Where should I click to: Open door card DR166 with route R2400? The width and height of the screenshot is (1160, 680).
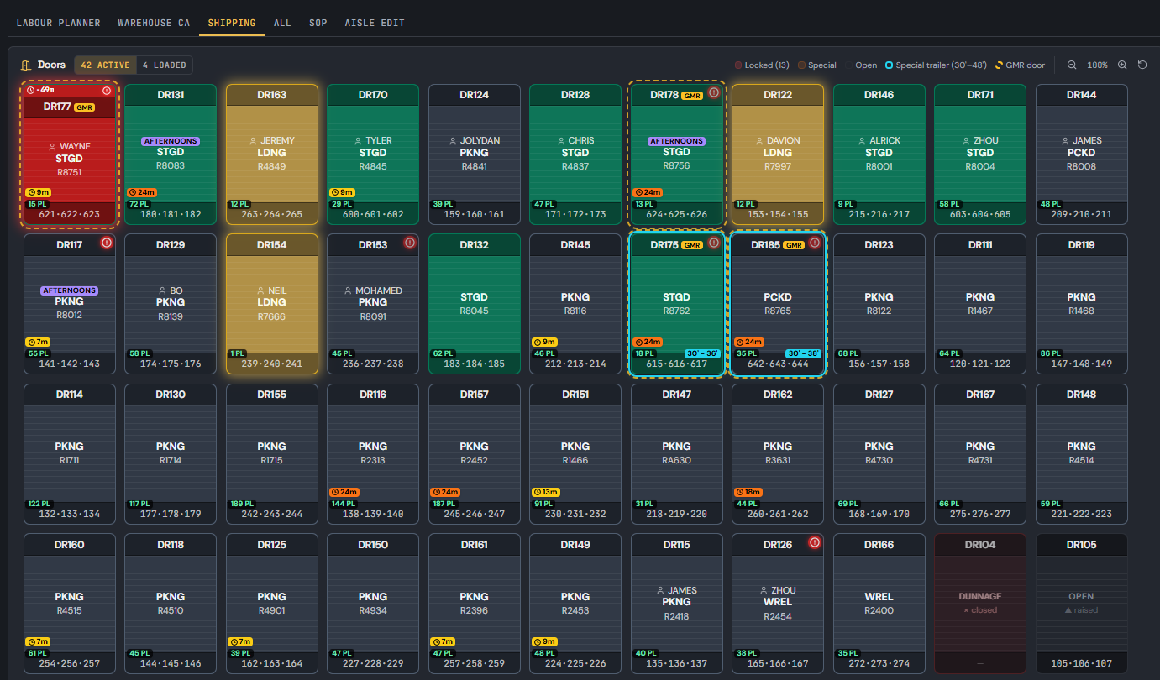point(879,604)
